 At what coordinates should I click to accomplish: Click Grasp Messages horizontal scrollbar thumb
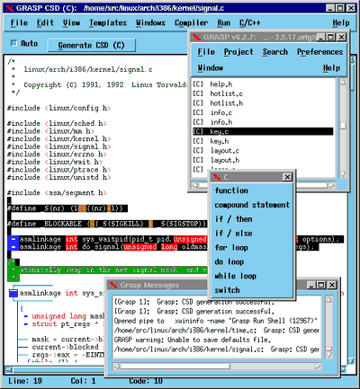pos(175,367)
